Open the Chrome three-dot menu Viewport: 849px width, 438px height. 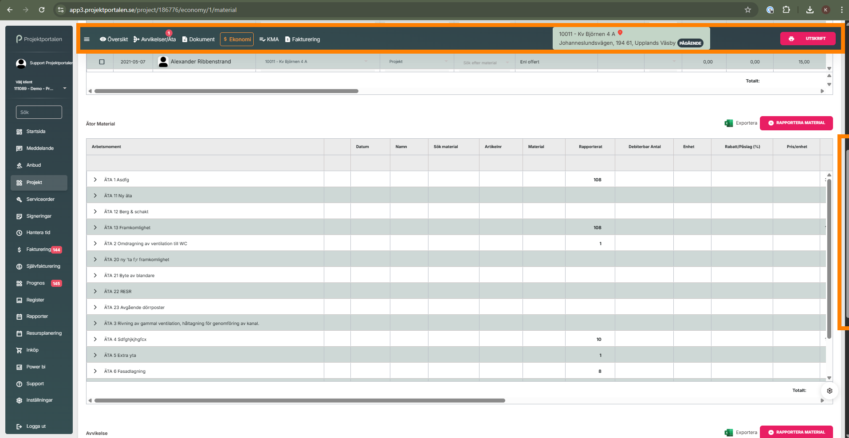point(841,10)
